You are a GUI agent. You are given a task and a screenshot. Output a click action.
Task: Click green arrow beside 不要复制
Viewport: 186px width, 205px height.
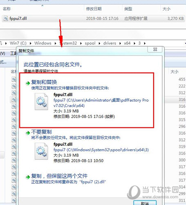(x=28, y=133)
